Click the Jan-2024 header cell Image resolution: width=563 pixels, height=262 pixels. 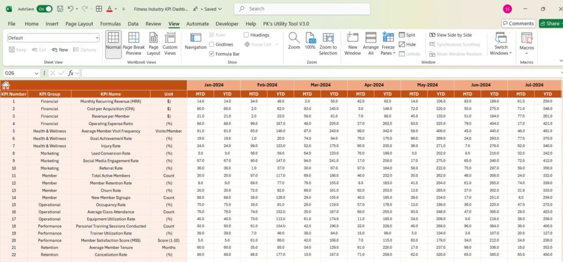coord(214,85)
